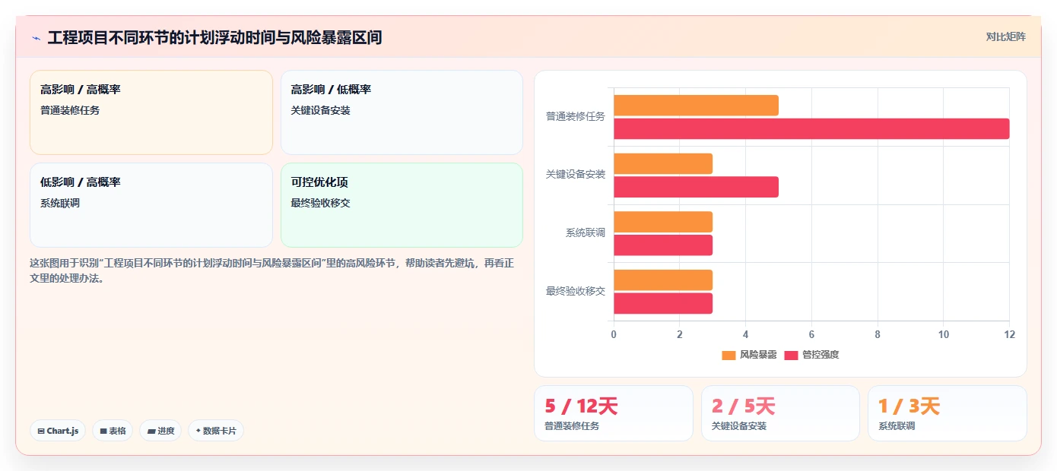Screen dimensions: 1057x471
Task: Click the page title 工程项目不同环节的计划浮动时间与风险暴露区间
Action: (x=214, y=37)
